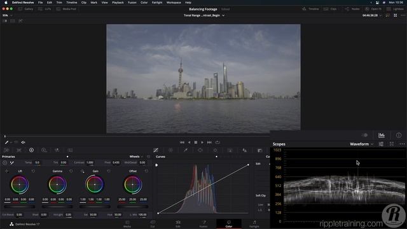Switch to the Color page tab

click(229, 224)
